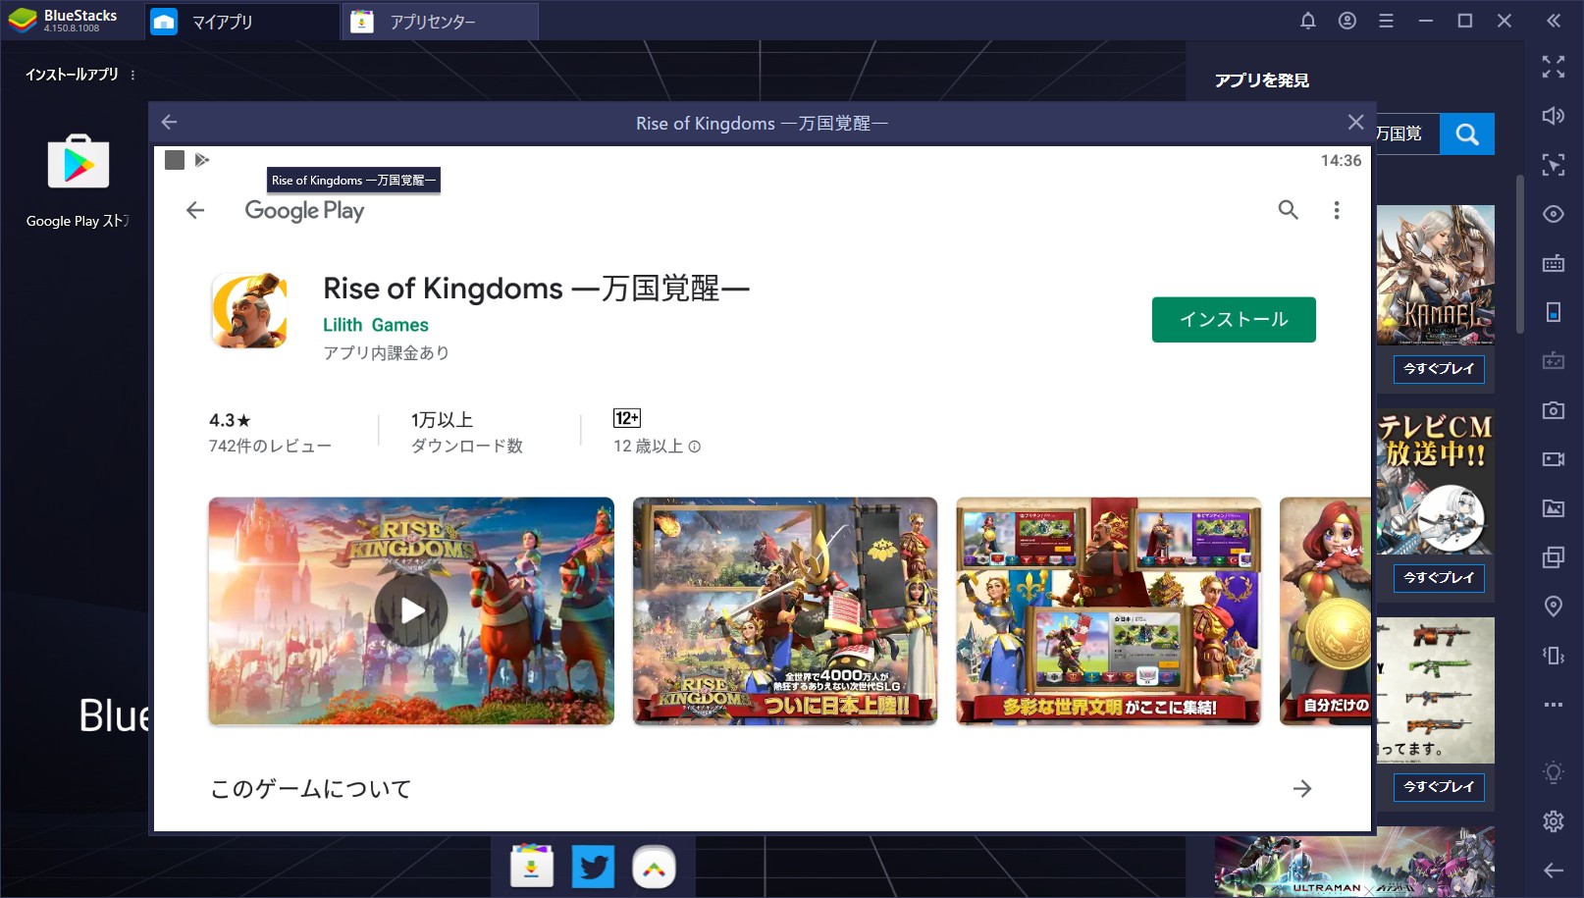Click the shake device icon

[1553, 656]
